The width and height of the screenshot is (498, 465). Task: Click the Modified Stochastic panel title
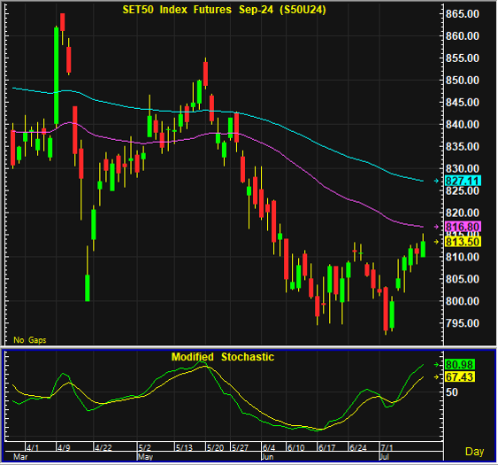click(x=223, y=357)
